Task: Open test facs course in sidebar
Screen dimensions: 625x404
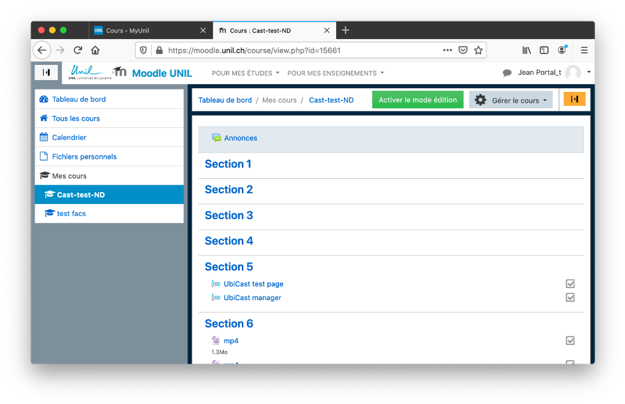Action: (x=71, y=214)
